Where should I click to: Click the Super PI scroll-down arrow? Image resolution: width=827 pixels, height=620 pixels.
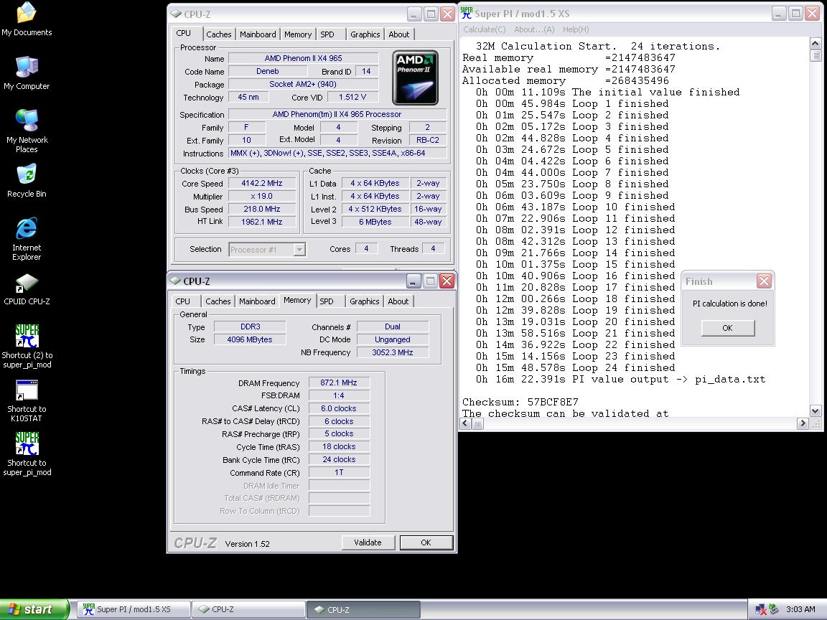tap(815, 410)
